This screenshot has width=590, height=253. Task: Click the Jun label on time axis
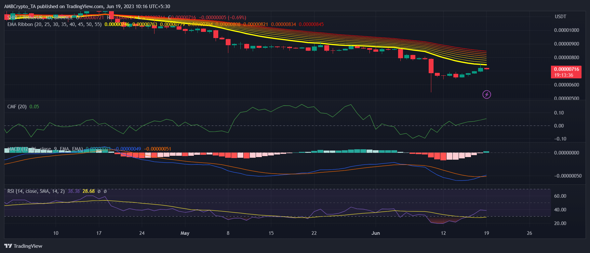click(x=376, y=233)
